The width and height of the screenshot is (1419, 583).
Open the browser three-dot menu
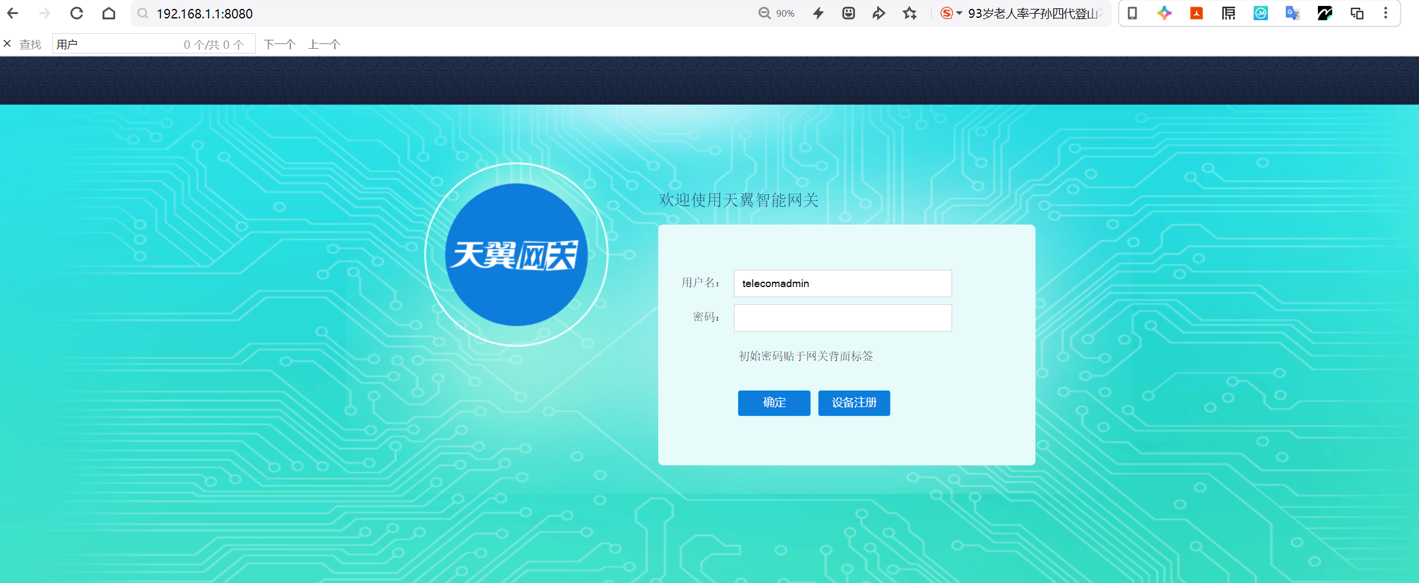(x=1386, y=13)
